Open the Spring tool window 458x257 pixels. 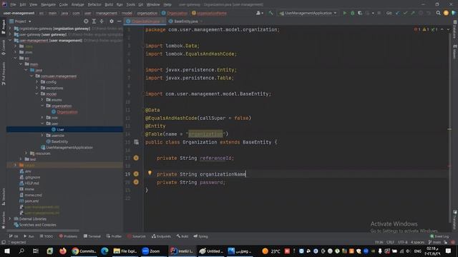200,236
